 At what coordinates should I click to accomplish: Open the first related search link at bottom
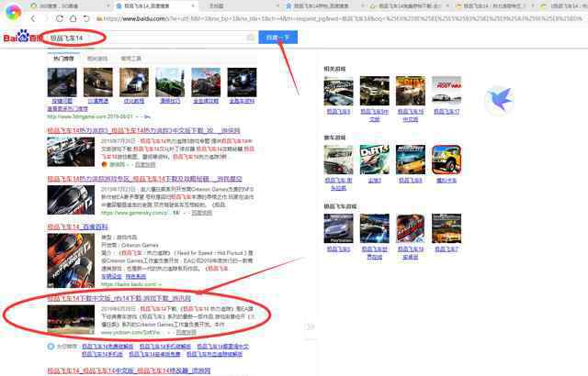tap(107, 347)
